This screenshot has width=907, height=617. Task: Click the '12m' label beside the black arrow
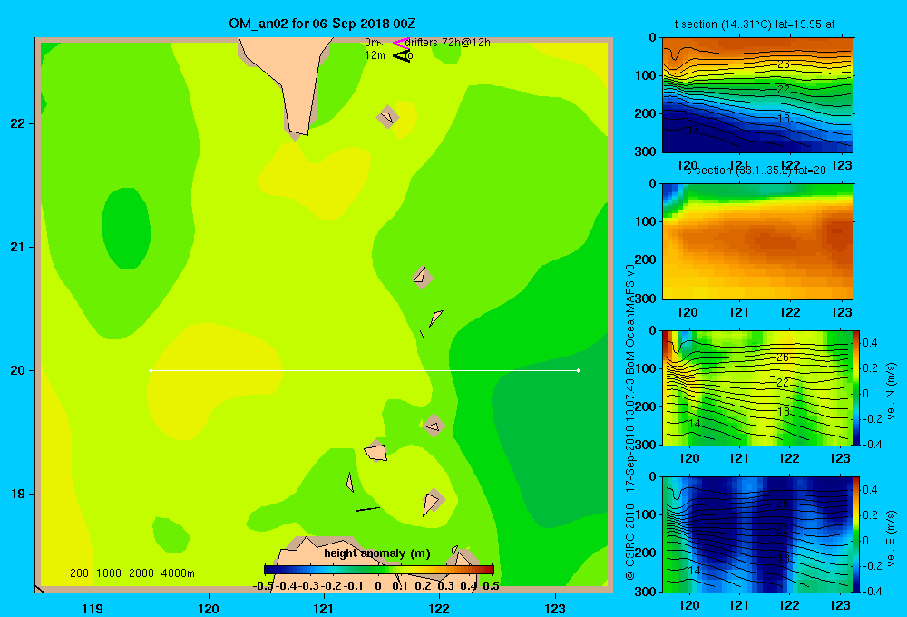[x=375, y=55]
